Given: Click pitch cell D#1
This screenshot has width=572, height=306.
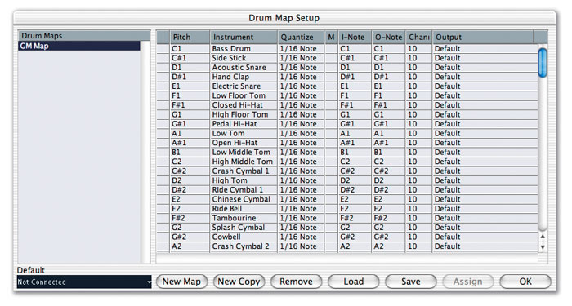Looking at the screenshot, I should tap(190, 78).
